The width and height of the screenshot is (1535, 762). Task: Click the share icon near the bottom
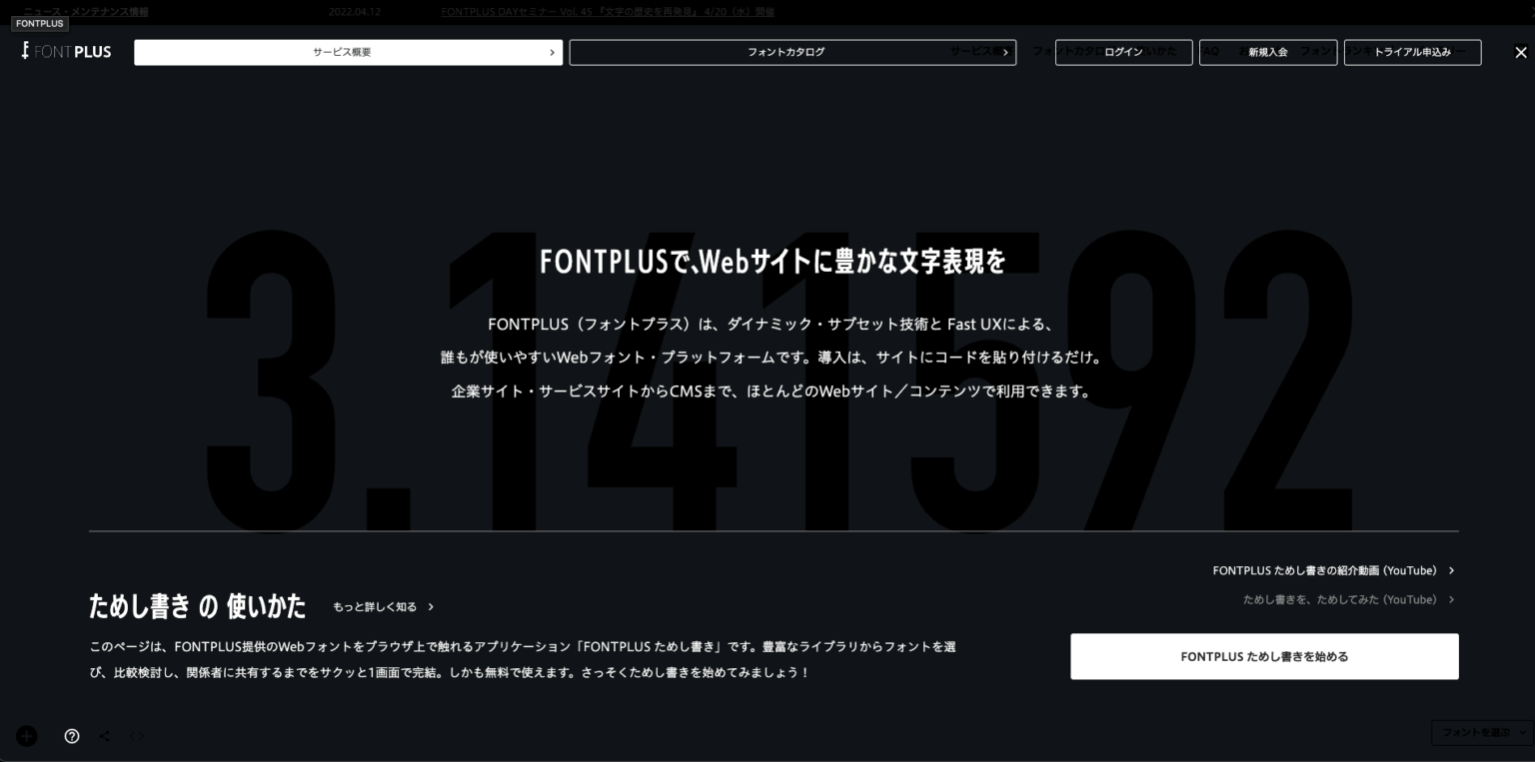(x=104, y=736)
